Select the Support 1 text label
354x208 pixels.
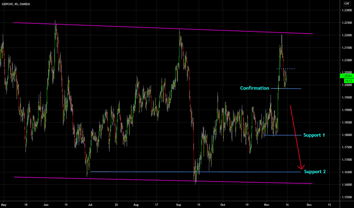[x=314, y=135]
